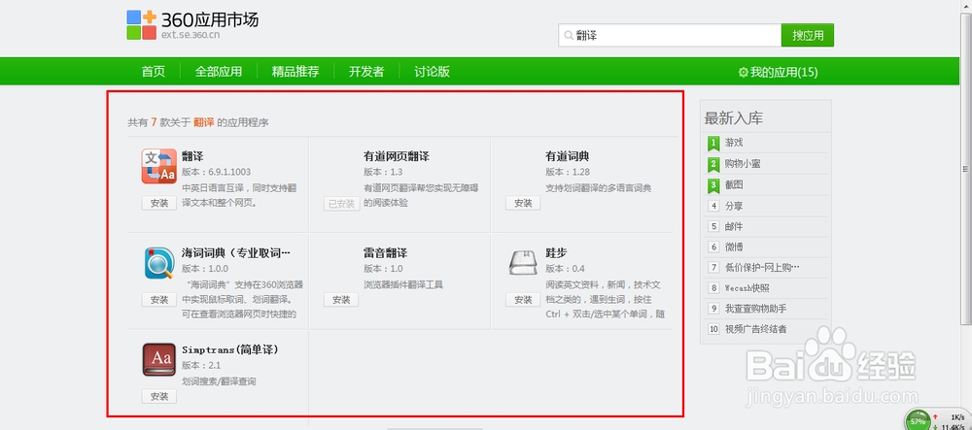972x430 pixels.
Task: Open the 有道词典 title link
Action: [x=568, y=156]
